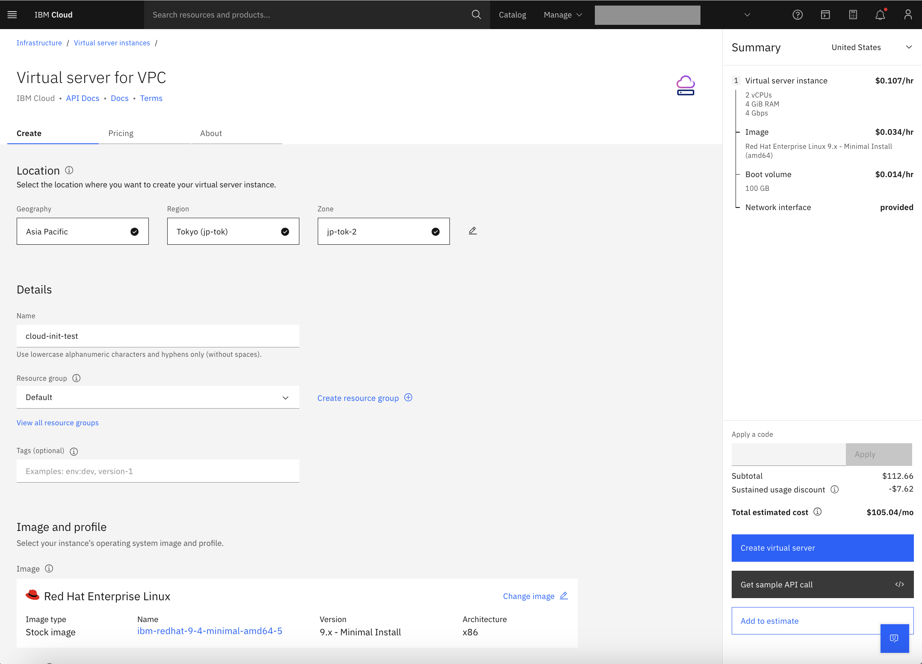This screenshot has width=922, height=664.
Task: Expand the Manage menu dropdown
Action: click(563, 15)
